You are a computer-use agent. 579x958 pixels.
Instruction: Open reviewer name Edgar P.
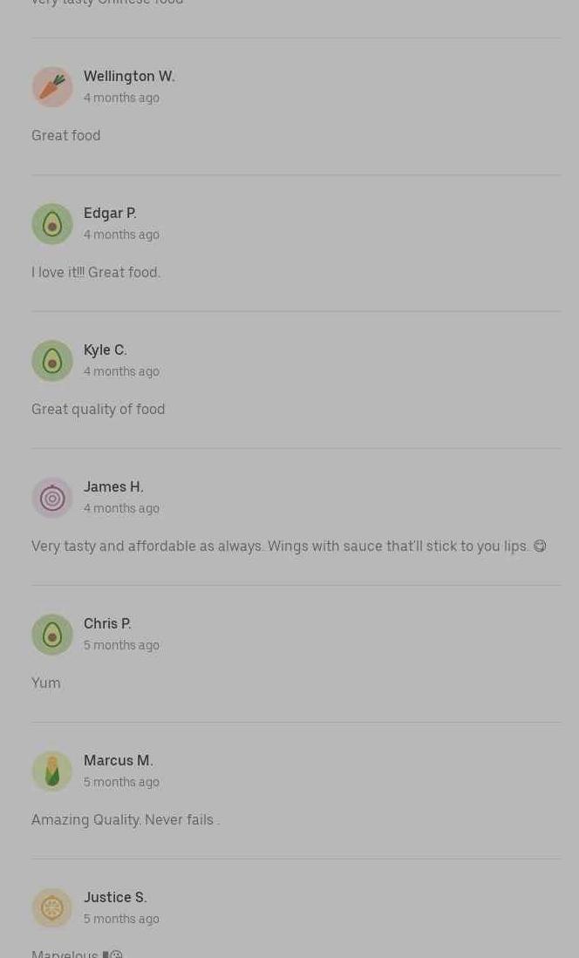coord(110,214)
